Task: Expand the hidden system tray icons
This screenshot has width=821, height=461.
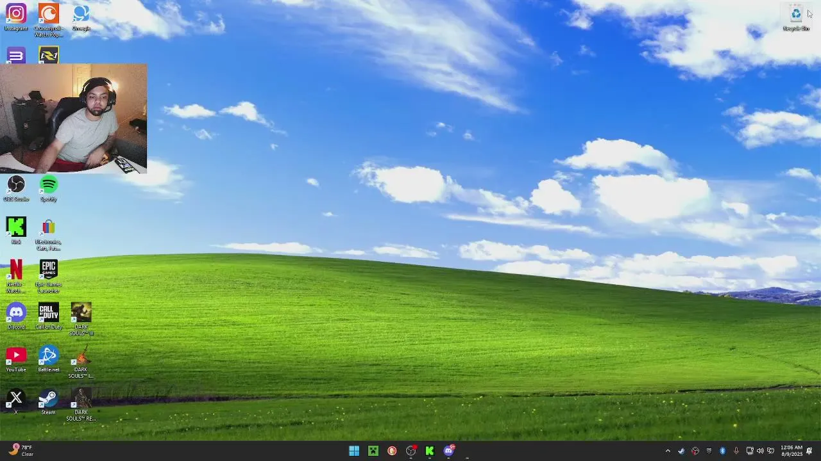Action: [x=668, y=451]
